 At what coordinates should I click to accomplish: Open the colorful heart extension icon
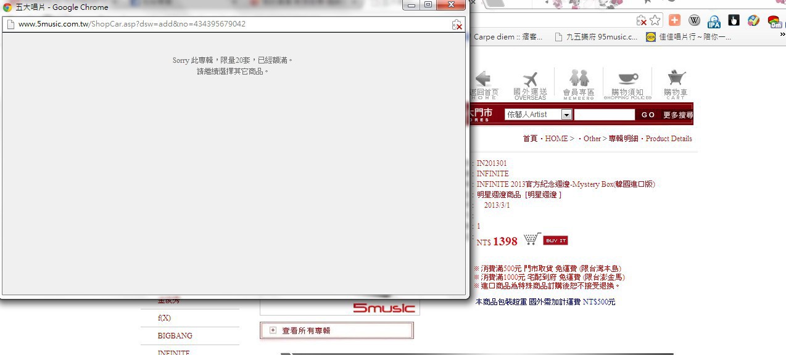point(753,20)
